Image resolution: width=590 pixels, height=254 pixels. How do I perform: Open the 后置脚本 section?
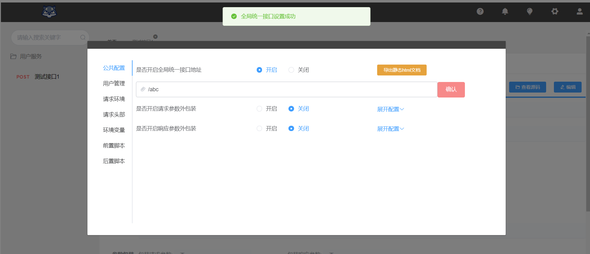click(x=114, y=161)
